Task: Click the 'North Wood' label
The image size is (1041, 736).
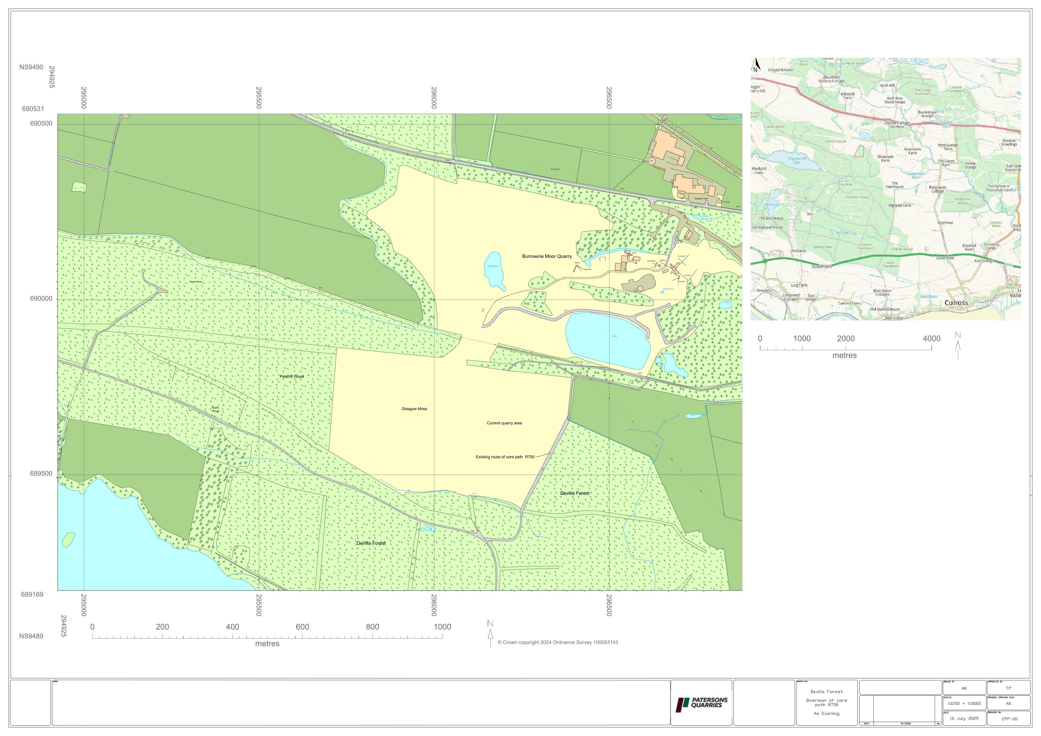Action: 215,409
